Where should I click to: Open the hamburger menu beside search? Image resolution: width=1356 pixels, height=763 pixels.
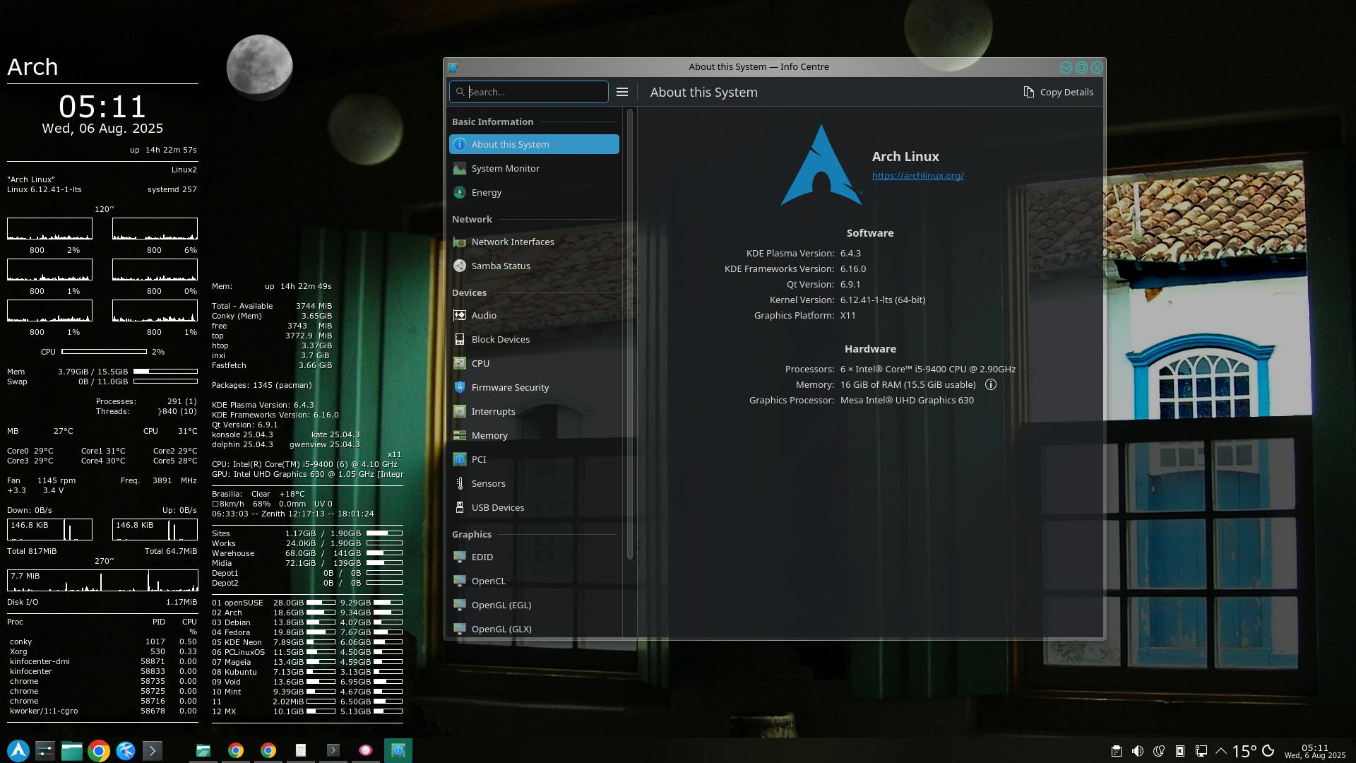point(622,92)
